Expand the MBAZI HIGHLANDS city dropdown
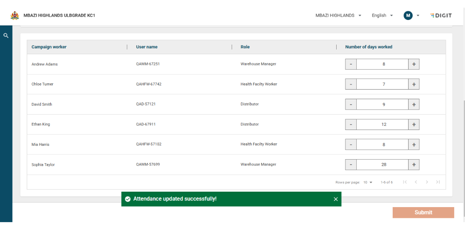Image resolution: width=465 pixels, height=225 pixels. (x=338, y=15)
